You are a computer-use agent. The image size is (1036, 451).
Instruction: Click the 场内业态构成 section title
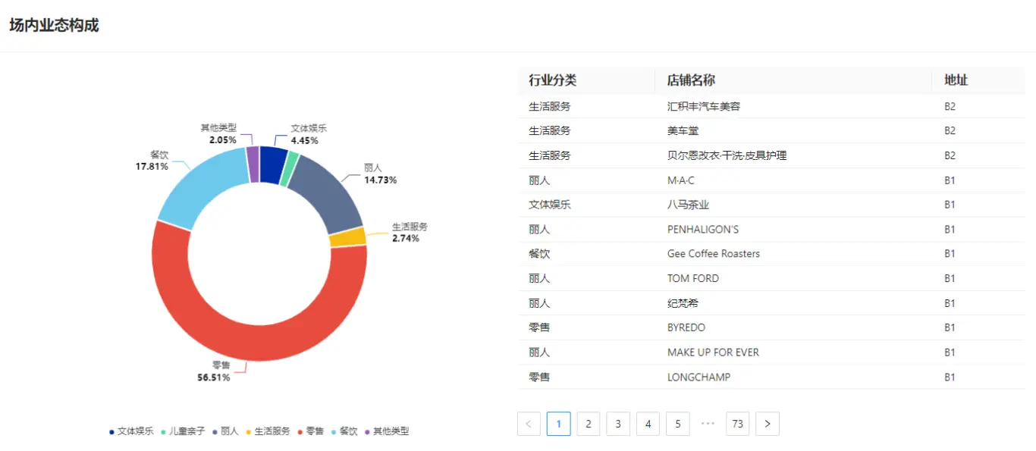pos(54,25)
